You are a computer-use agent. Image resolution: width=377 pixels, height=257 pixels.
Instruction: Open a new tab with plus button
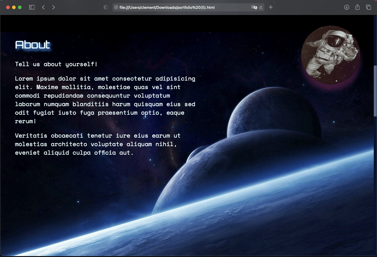click(271, 7)
